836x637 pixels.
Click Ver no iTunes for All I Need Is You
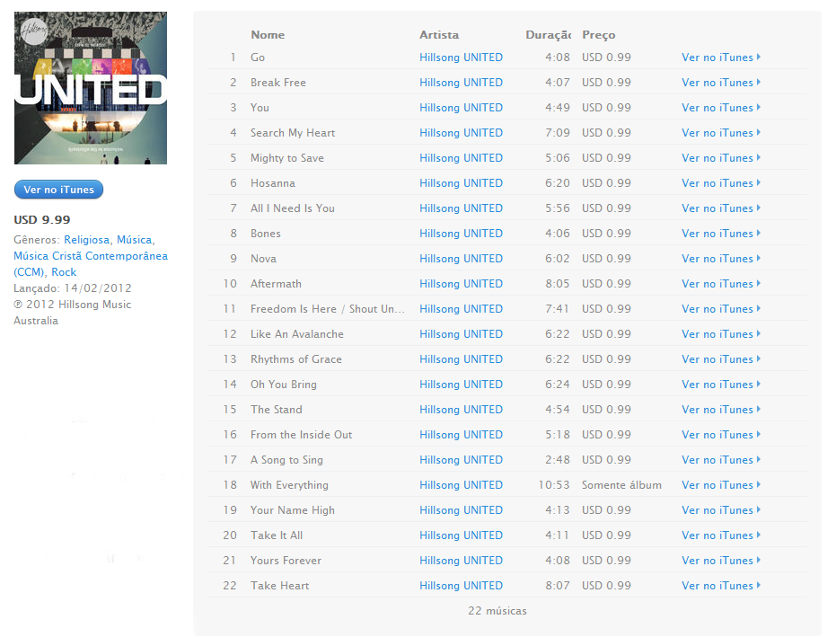(721, 208)
